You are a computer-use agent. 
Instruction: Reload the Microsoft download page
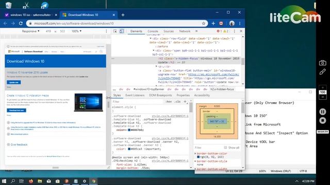[21, 23]
